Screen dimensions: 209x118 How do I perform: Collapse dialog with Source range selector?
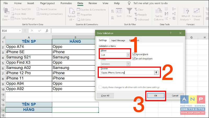(156, 73)
